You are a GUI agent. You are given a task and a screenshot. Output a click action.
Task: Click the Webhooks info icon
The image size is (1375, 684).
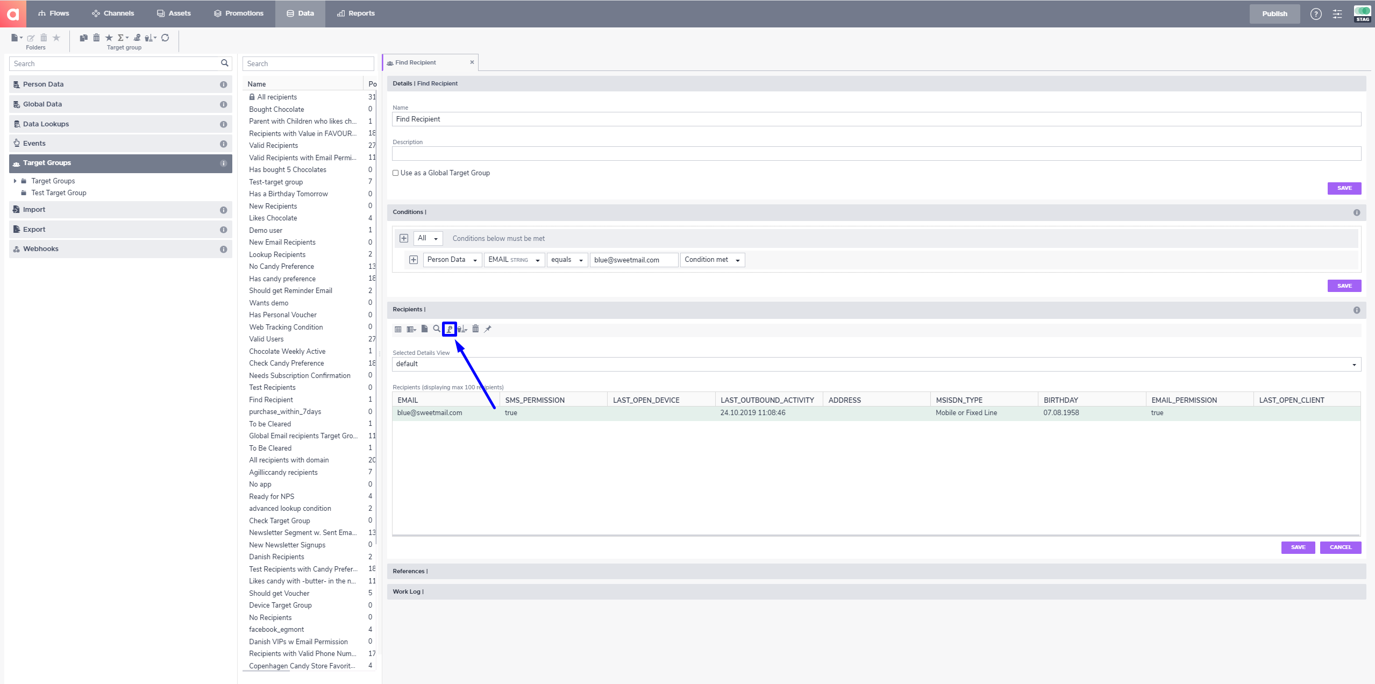223,249
